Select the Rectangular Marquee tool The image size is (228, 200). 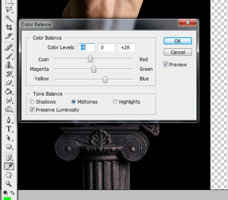tap(9, 2)
